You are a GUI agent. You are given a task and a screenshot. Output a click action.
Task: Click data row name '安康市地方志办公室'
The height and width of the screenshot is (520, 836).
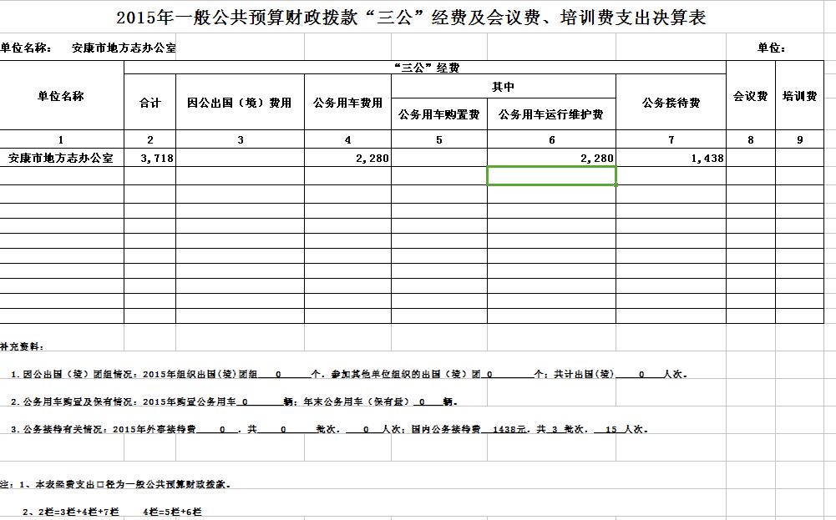[x=61, y=158]
